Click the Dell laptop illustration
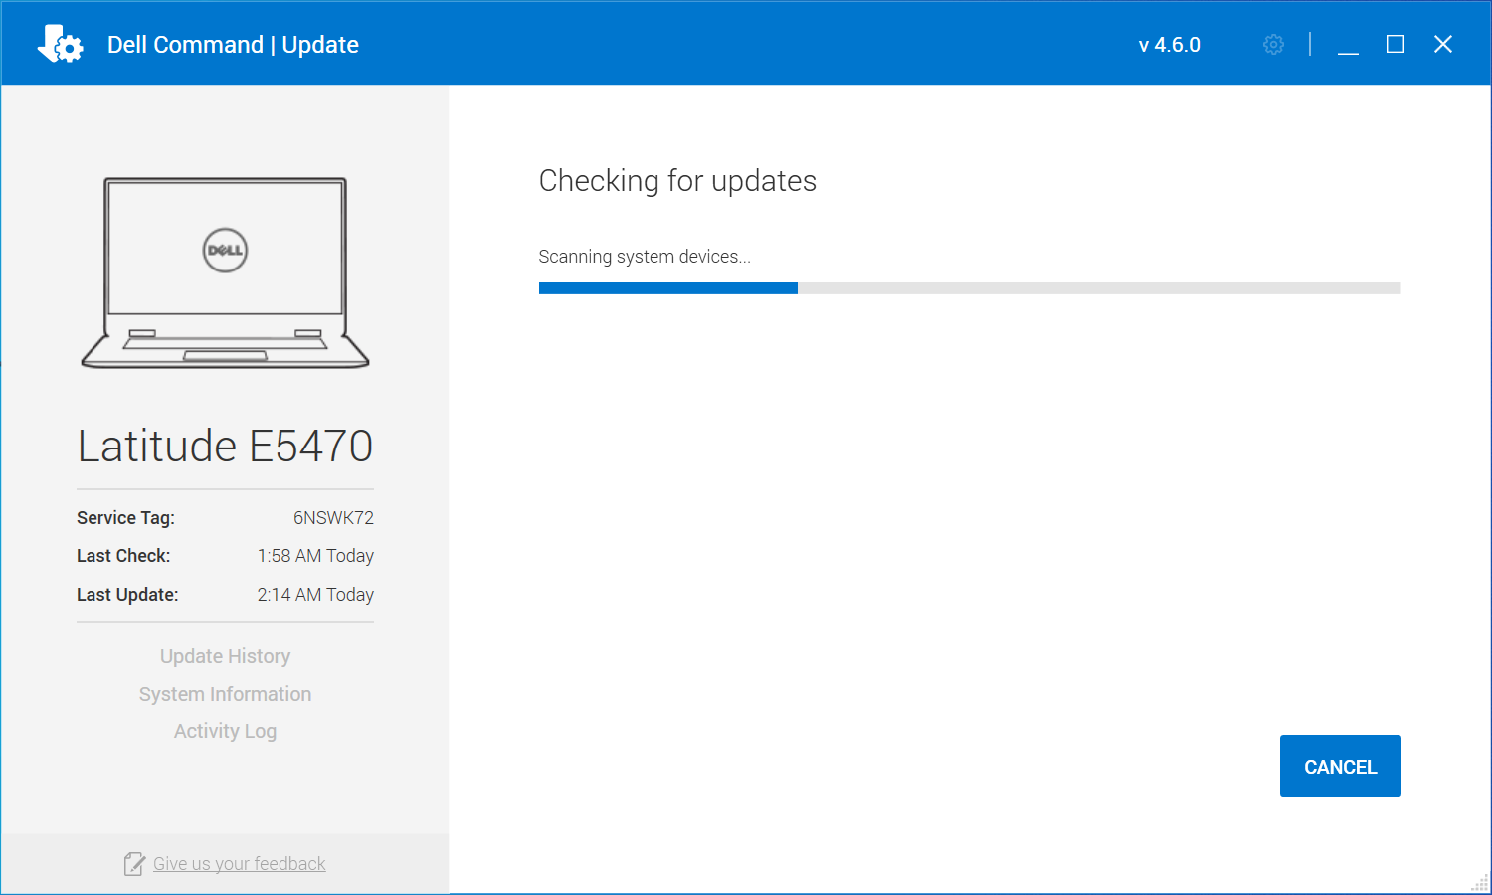Image resolution: width=1492 pixels, height=895 pixels. (225, 273)
